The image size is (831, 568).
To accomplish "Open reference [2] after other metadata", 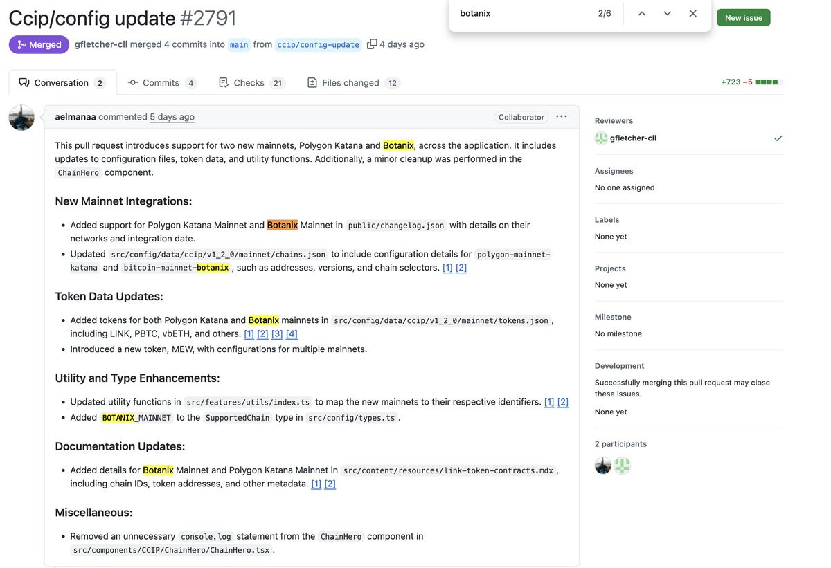I will click(330, 484).
